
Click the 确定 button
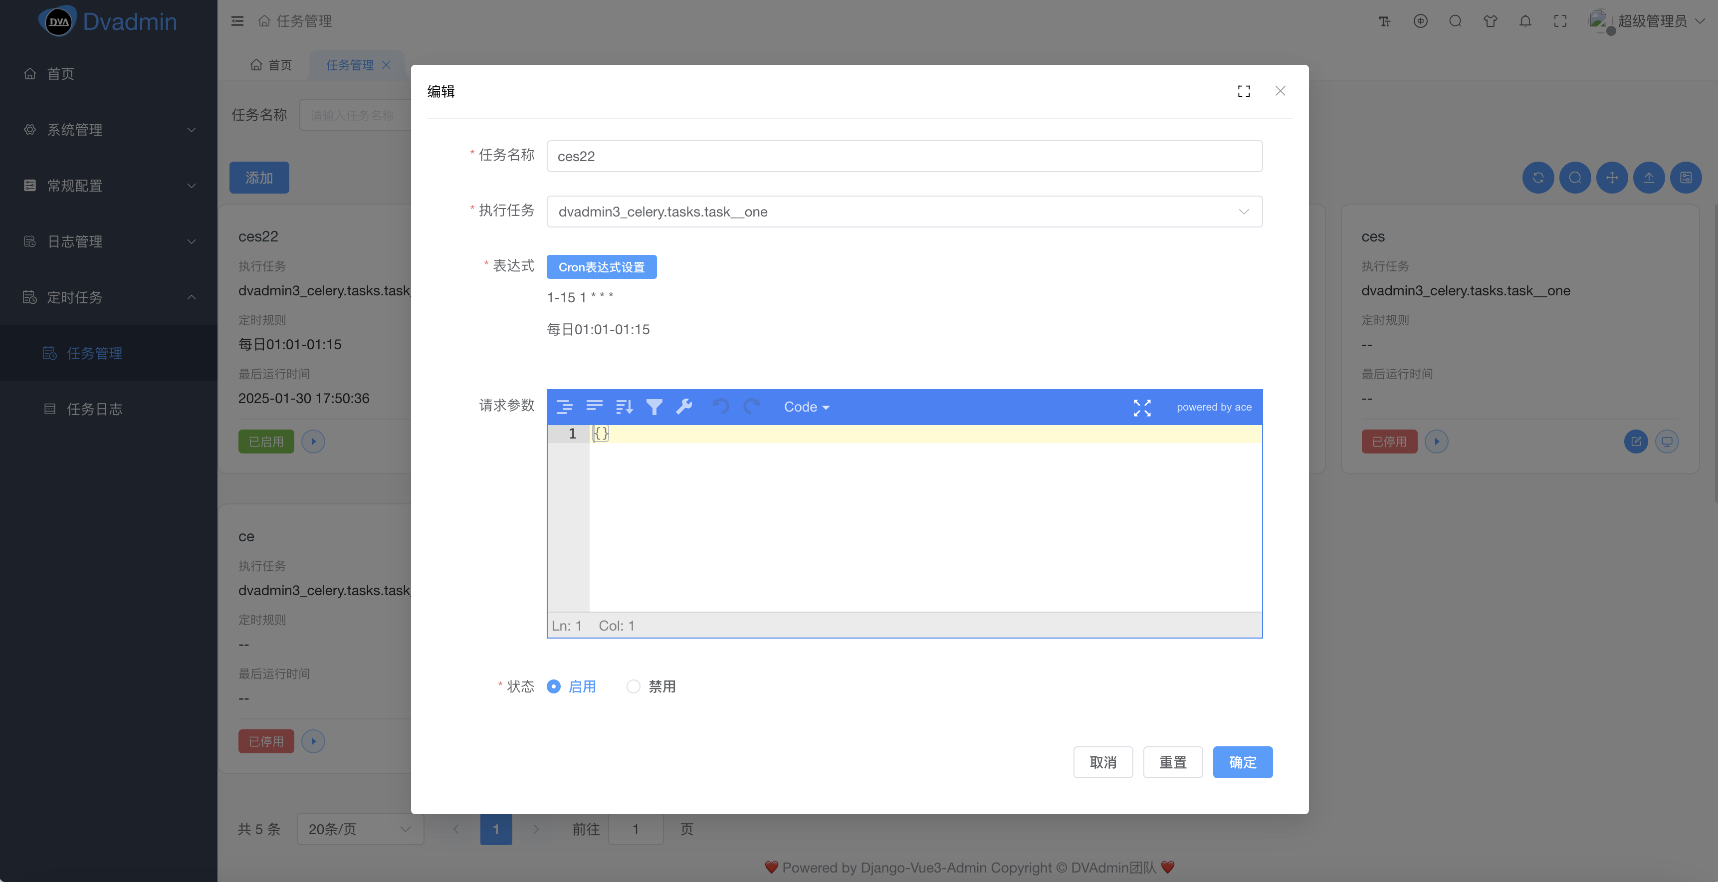[1242, 762]
